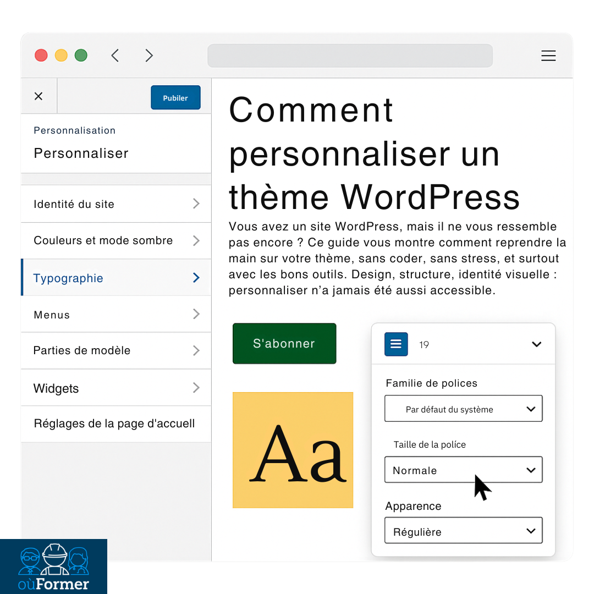Open the Apparence Régulière dropdown
Viewport: 594px width, 594px height.
coord(463,530)
